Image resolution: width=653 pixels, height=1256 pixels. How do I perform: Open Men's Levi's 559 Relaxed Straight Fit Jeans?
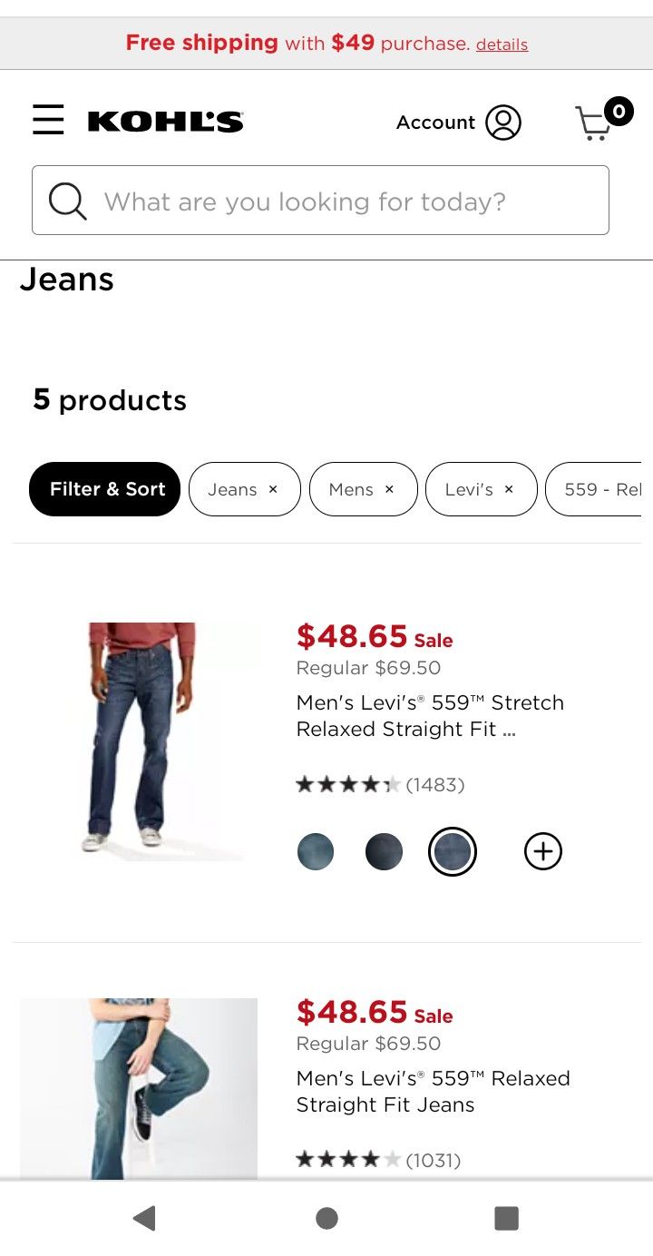(x=433, y=1091)
